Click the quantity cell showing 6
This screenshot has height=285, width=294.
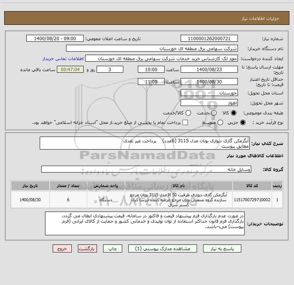68,200
